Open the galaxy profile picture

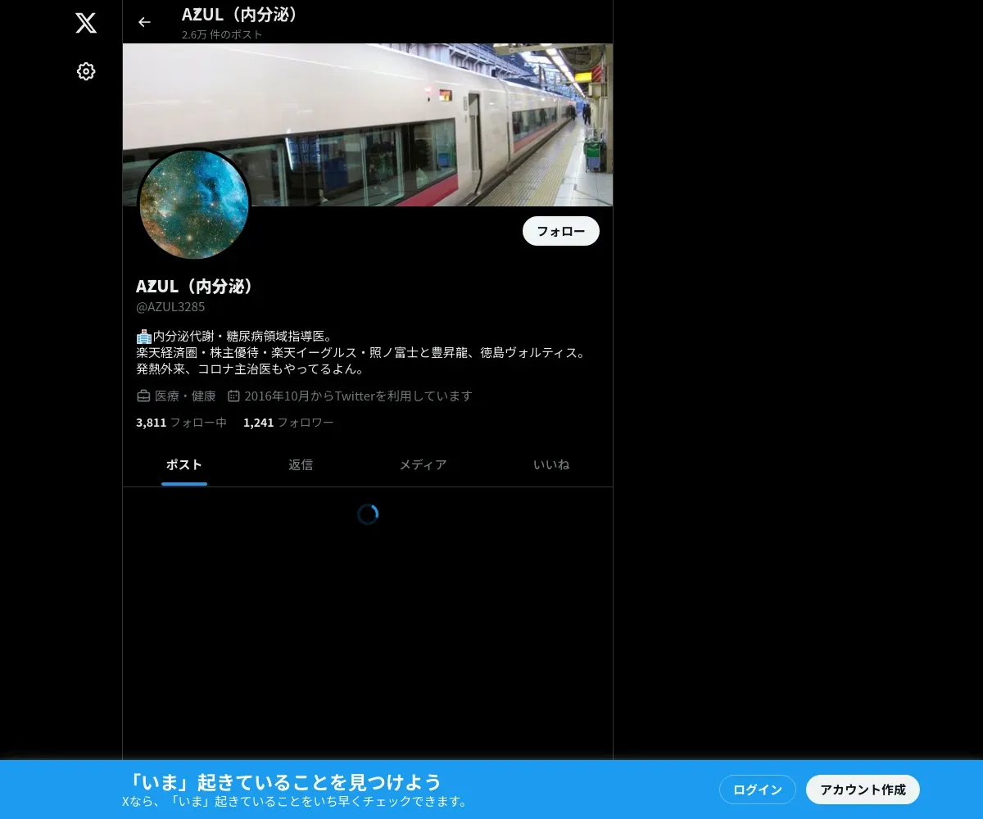194,205
